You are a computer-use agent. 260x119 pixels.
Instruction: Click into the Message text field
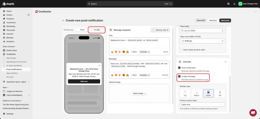pos(139,66)
